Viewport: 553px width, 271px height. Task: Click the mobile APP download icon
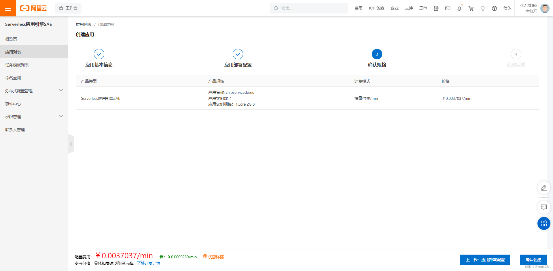point(436,8)
